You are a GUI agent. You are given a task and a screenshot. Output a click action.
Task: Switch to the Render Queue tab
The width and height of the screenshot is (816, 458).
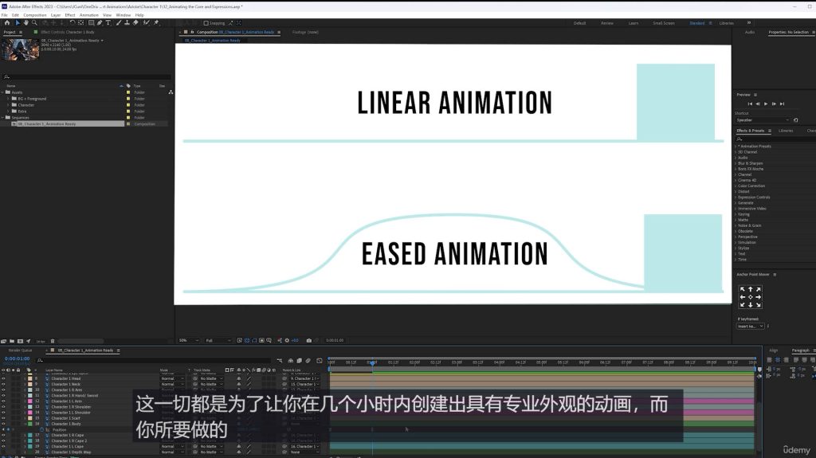tap(20, 350)
